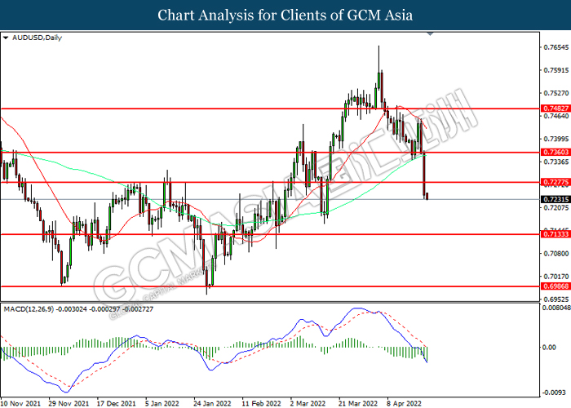Click the latest red candlestick near 0.72315

coord(427,196)
